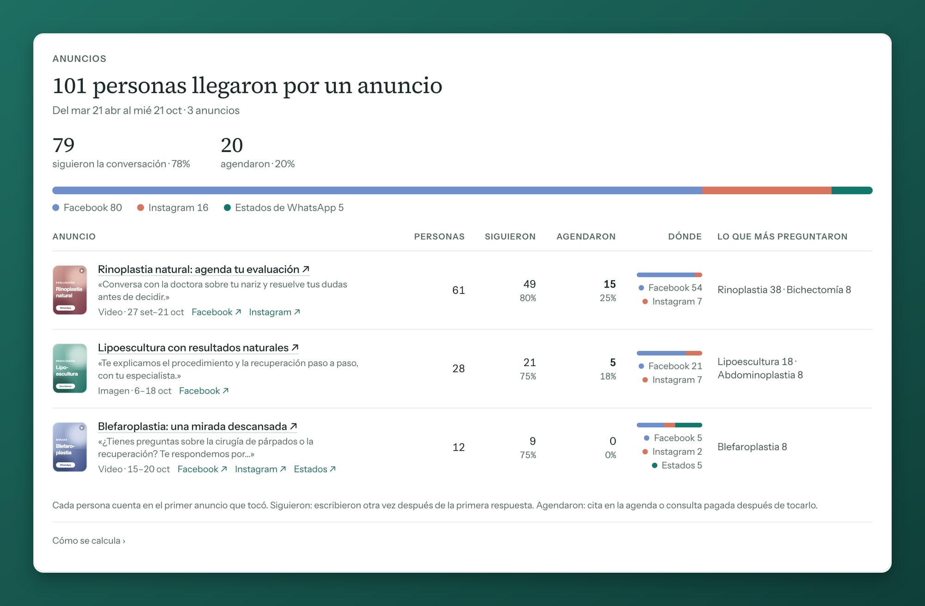This screenshot has height=606, width=925.
Task: Open Instagram link in Rinoplastia ad row
Action: [275, 312]
